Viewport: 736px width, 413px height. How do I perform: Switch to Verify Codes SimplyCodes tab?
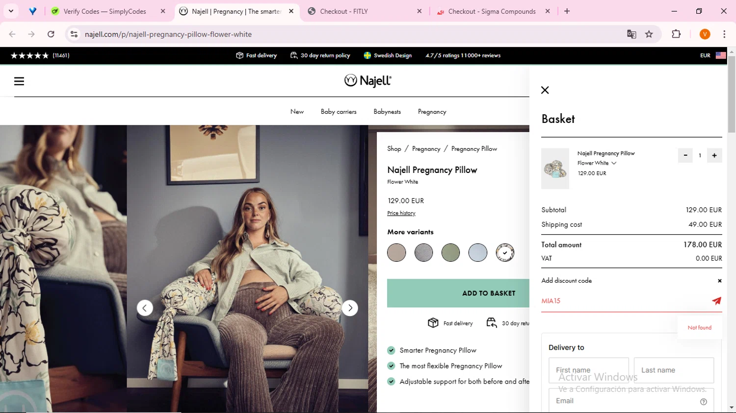point(109,11)
